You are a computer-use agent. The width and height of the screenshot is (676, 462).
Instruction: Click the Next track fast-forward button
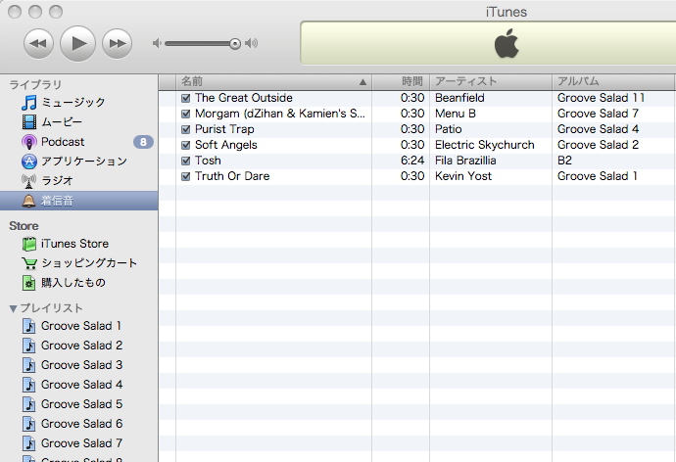pos(117,43)
